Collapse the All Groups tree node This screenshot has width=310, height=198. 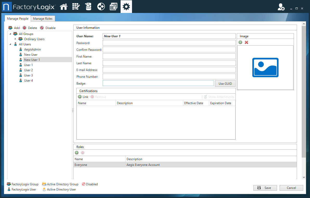(10, 34)
